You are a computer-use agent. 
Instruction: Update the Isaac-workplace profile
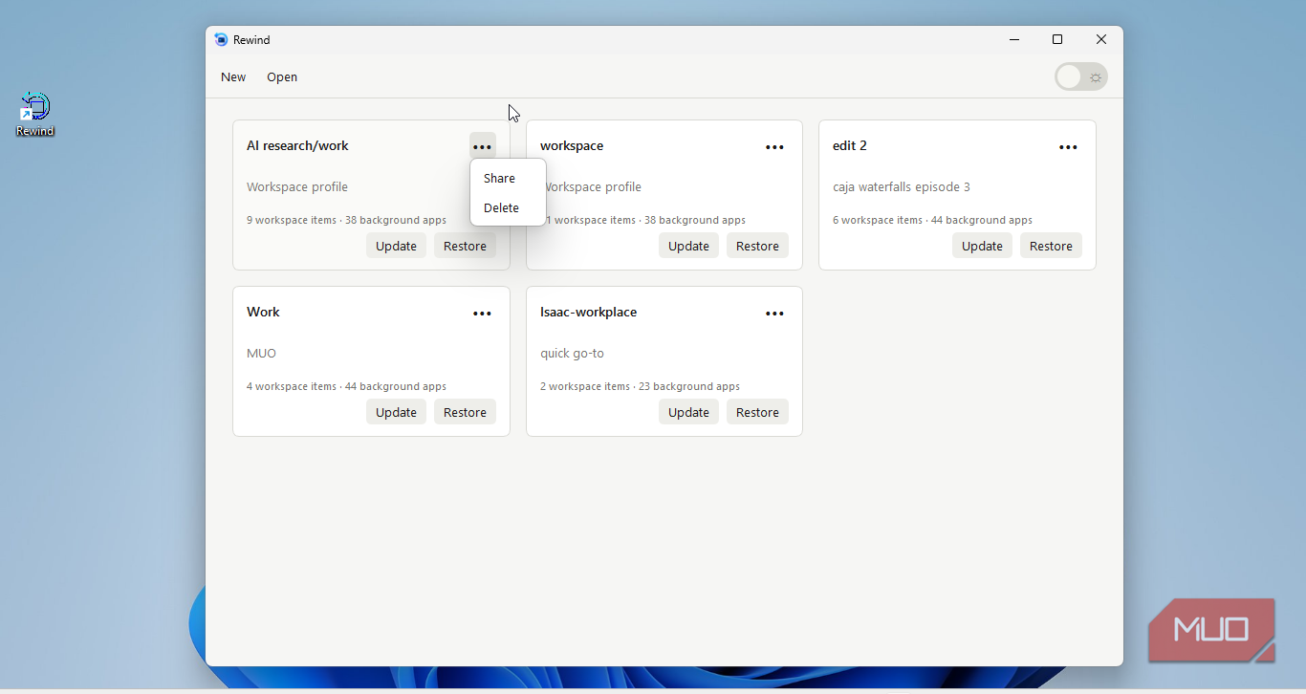[x=688, y=412]
